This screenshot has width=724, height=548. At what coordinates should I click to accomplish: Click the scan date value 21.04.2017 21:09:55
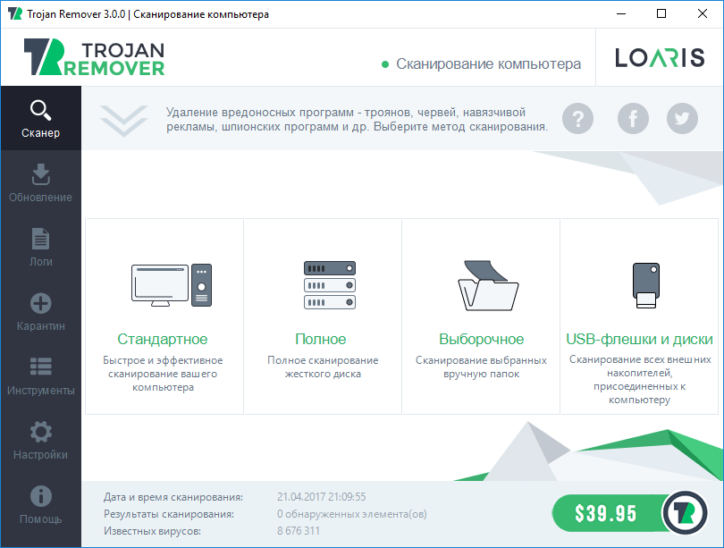(322, 497)
